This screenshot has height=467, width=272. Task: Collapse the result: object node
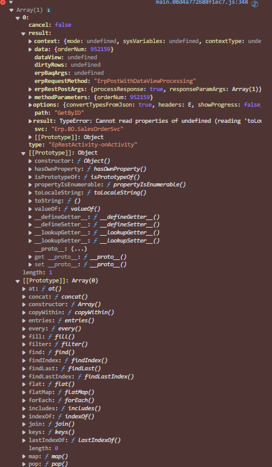coord(24,34)
